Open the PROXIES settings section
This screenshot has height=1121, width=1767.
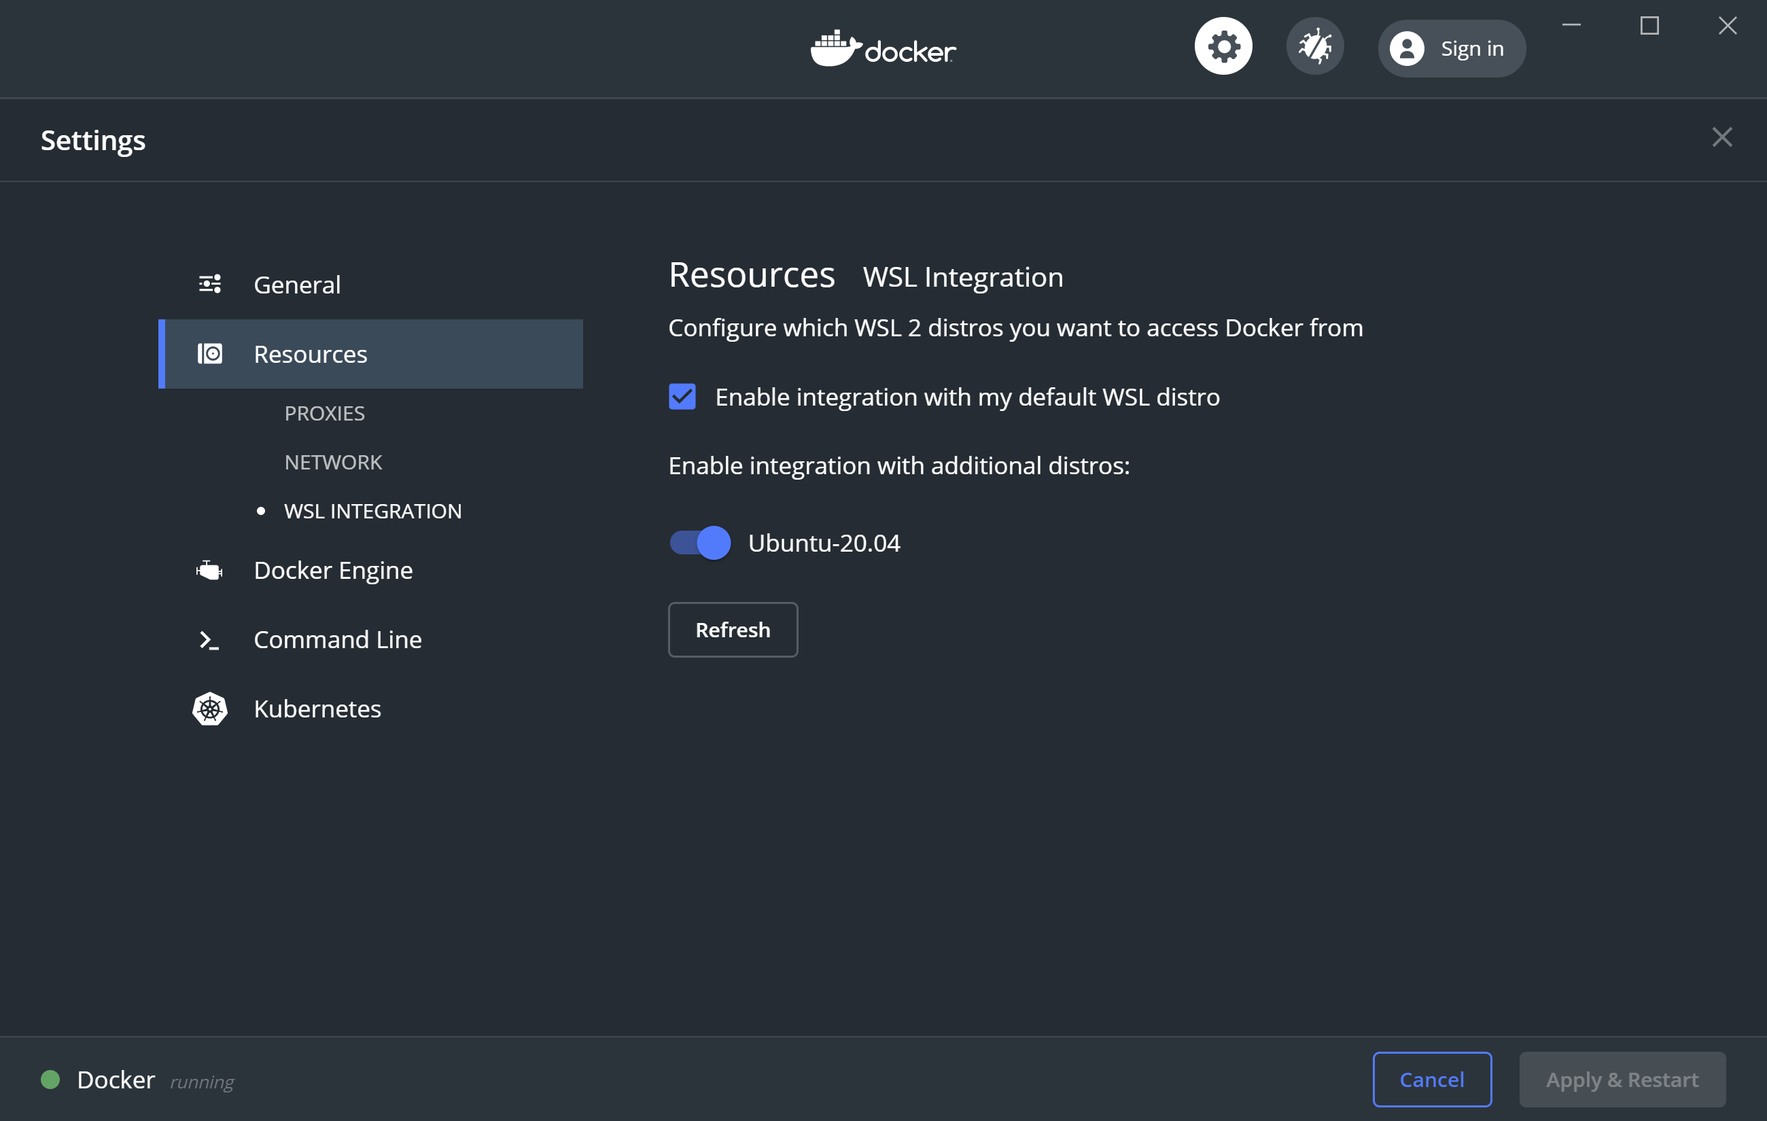[x=324, y=412]
